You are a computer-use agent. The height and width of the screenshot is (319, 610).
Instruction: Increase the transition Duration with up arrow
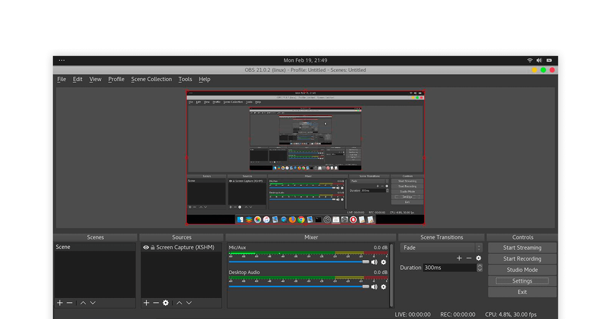click(479, 265)
